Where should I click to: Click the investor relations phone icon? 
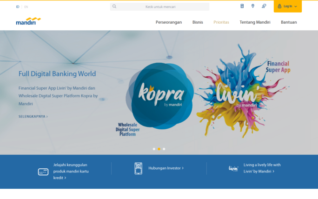pyautogui.click(x=138, y=168)
